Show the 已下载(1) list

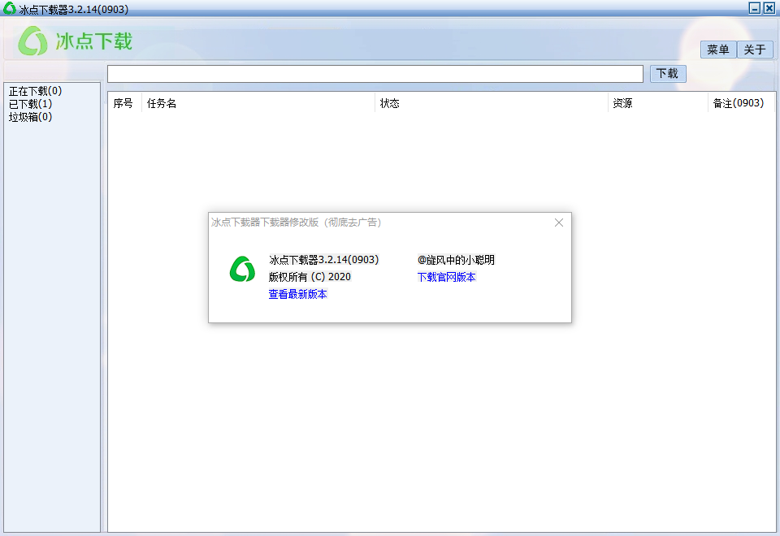(x=30, y=104)
